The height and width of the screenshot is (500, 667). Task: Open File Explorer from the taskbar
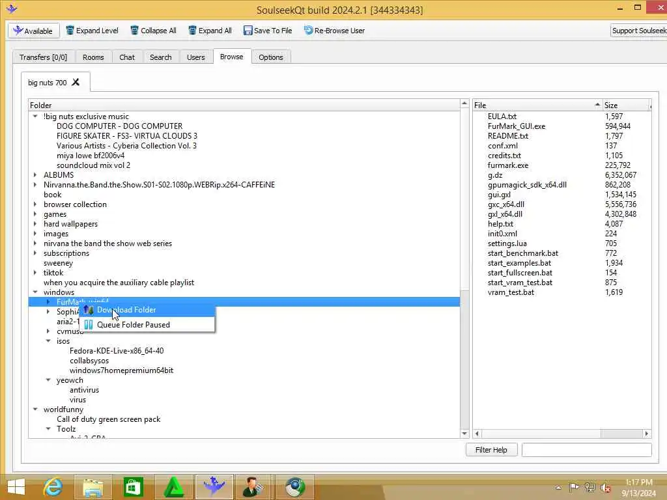[x=92, y=487]
